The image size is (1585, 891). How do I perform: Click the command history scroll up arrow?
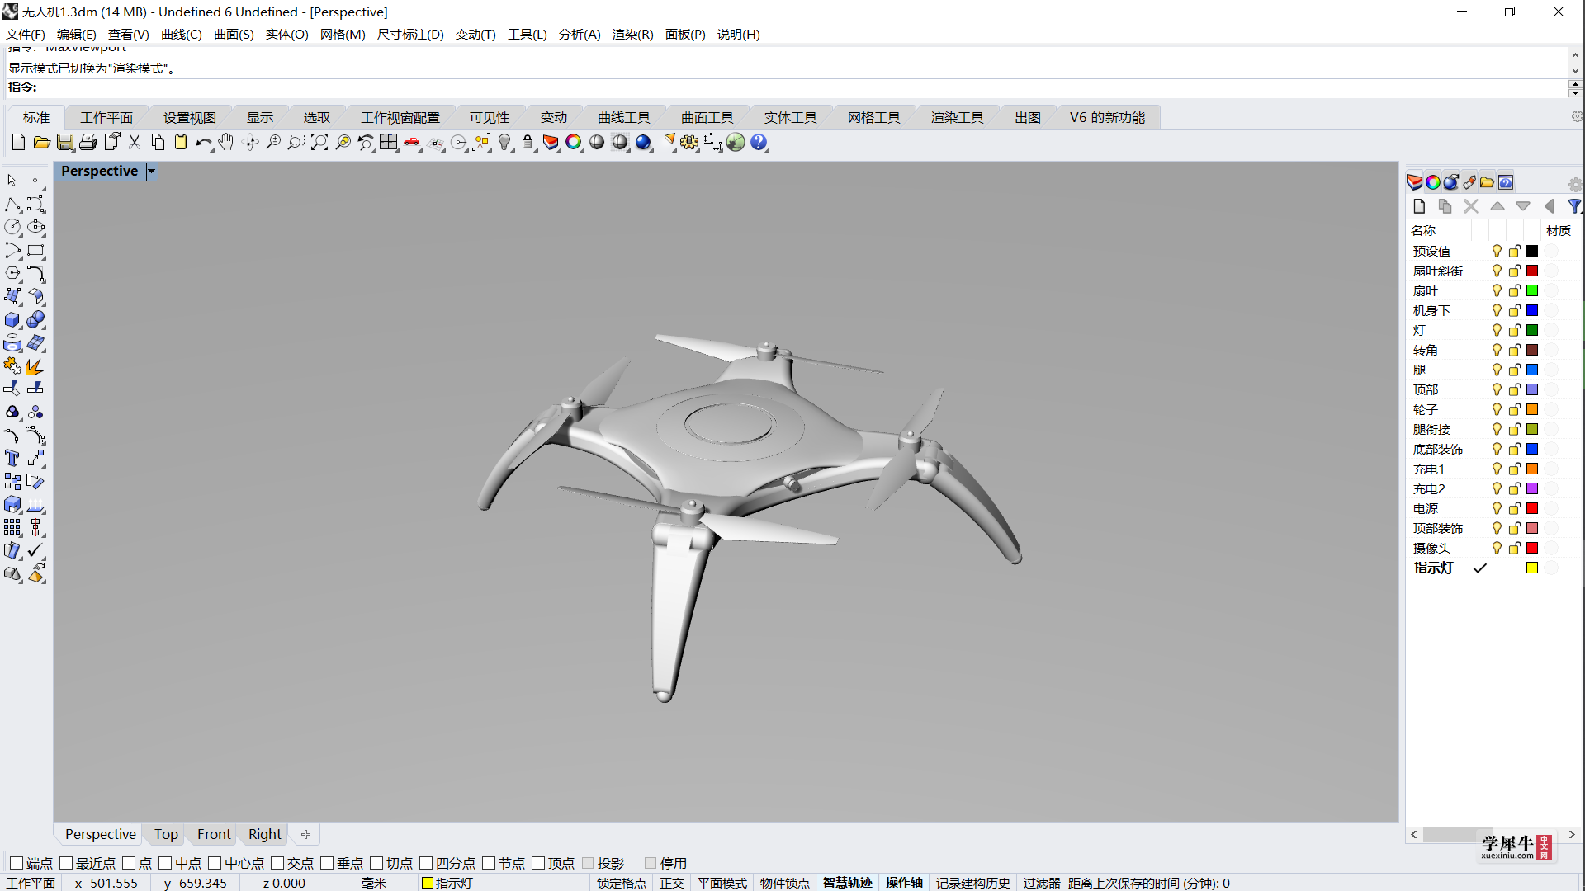pyautogui.click(x=1575, y=54)
